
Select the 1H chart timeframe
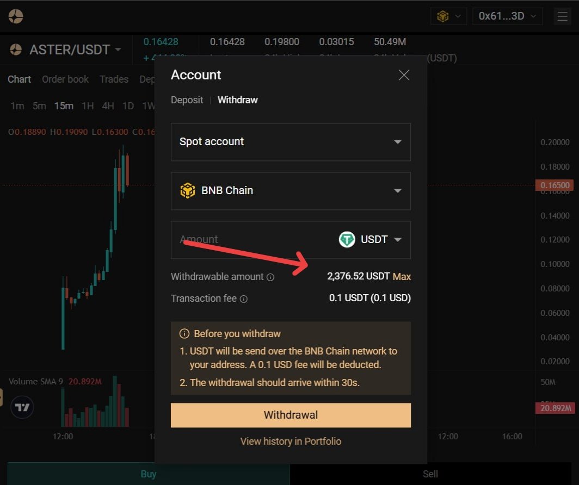pyautogui.click(x=87, y=106)
